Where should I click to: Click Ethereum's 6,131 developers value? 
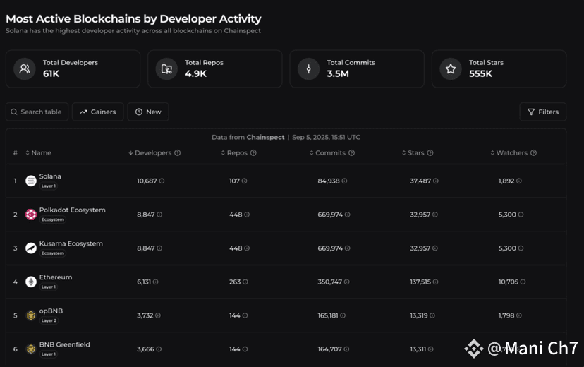click(144, 282)
